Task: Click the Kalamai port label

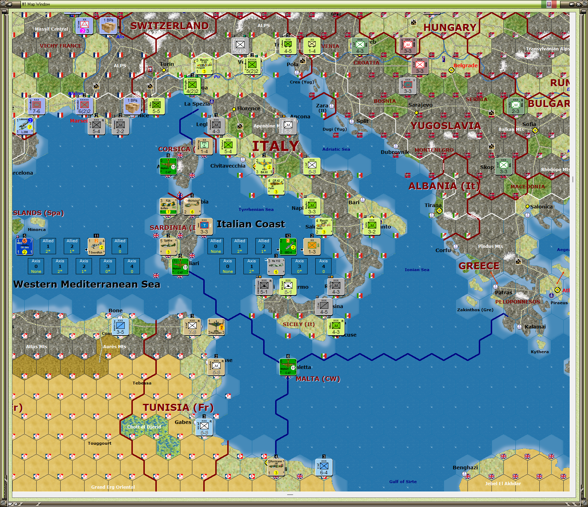Action: (x=535, y=327)
